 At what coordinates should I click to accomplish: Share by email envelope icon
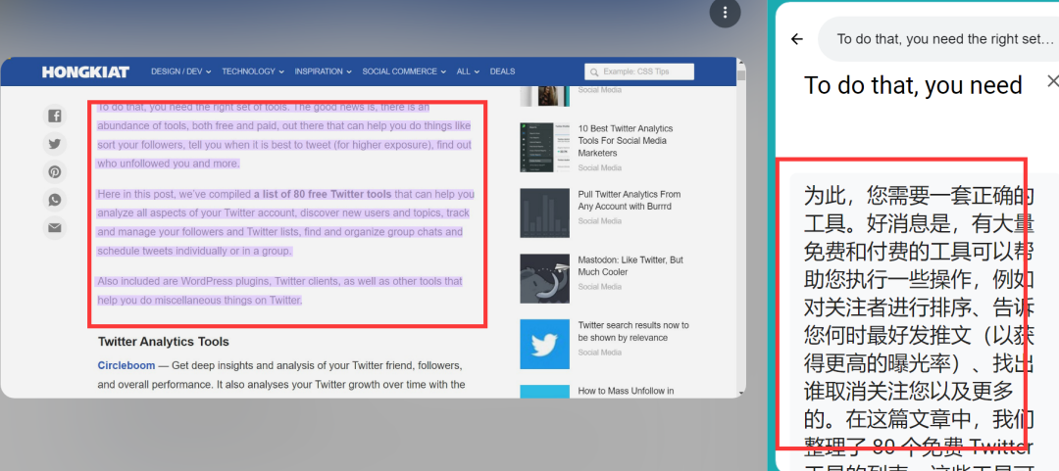pyautogui.click(x=55, y=228)
